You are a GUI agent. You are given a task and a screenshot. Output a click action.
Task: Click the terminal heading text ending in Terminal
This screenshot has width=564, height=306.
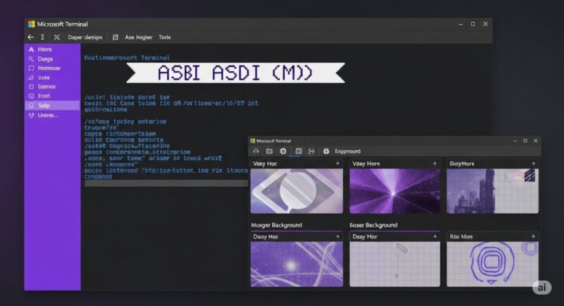[127, 58]
